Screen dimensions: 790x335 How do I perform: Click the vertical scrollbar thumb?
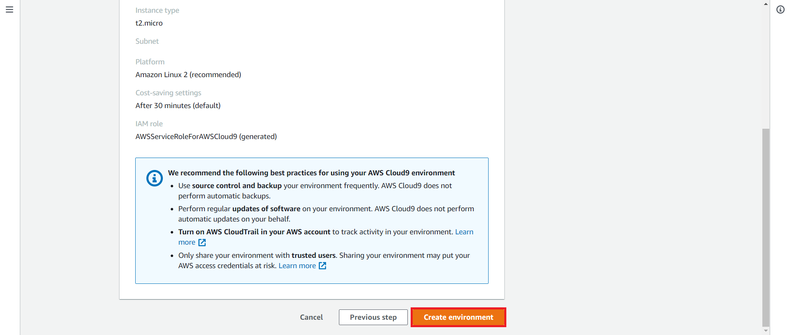pyautogui.click(x=766, y=227)
